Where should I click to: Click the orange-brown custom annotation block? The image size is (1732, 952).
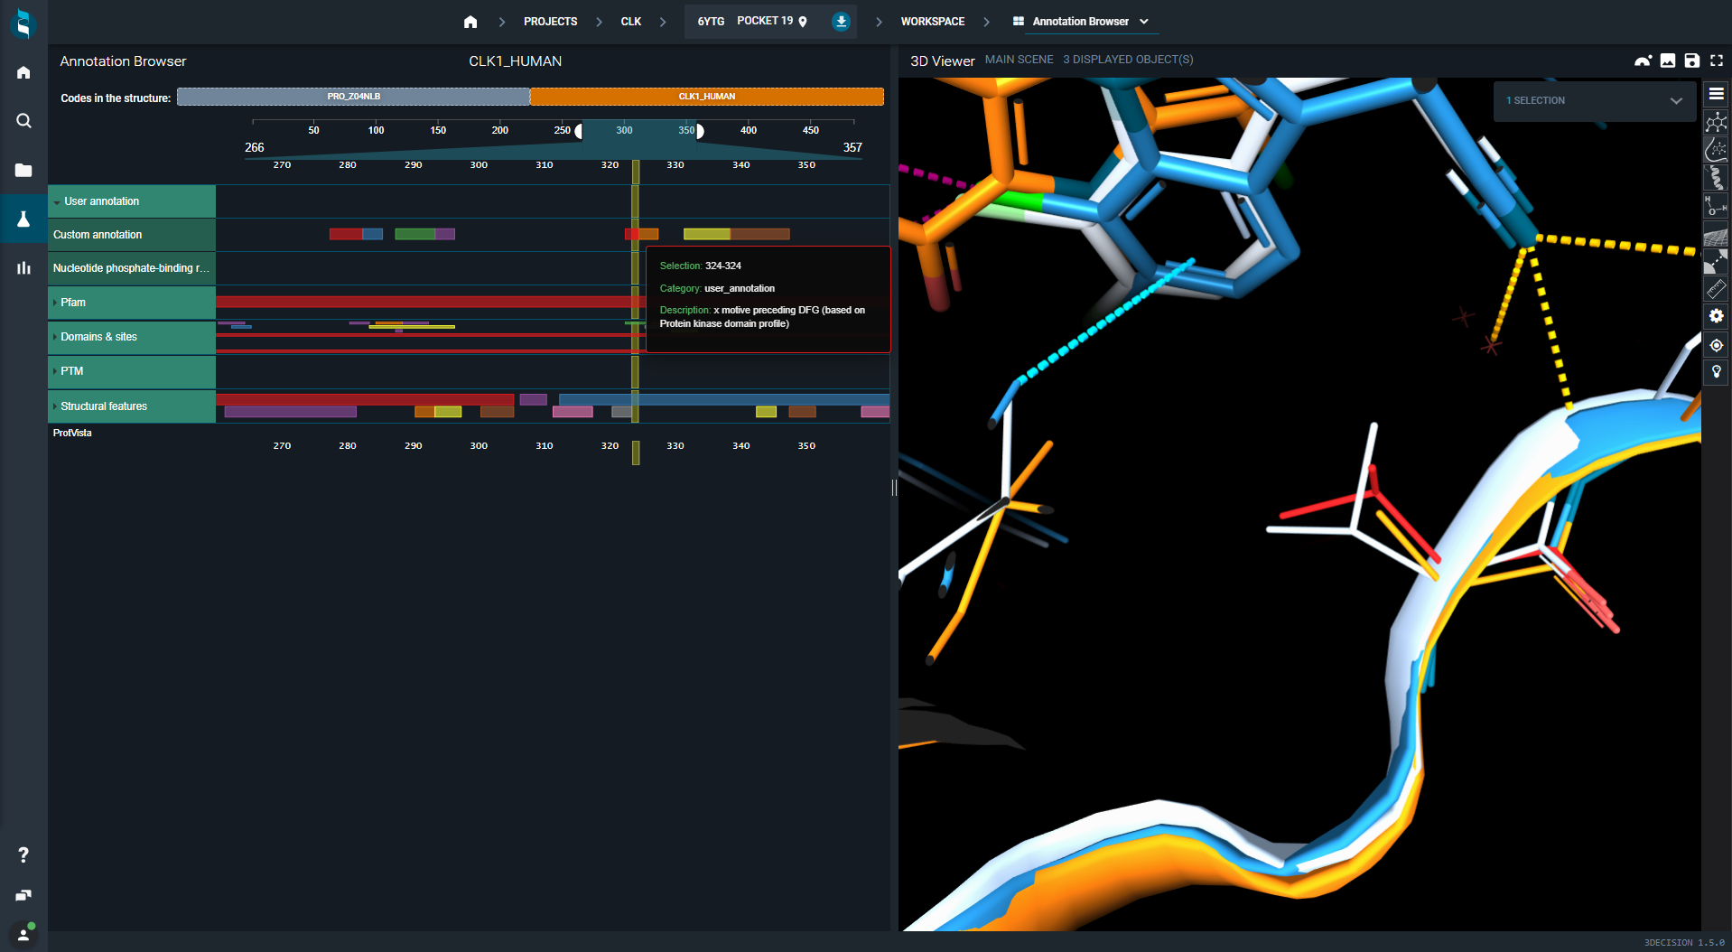click(760, 235)
